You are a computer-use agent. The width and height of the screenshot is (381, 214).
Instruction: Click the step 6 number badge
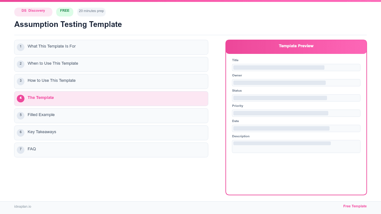click(21, 133)
